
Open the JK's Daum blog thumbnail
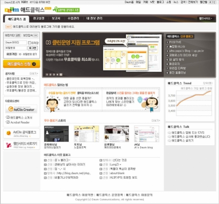(x=146, y=134)
